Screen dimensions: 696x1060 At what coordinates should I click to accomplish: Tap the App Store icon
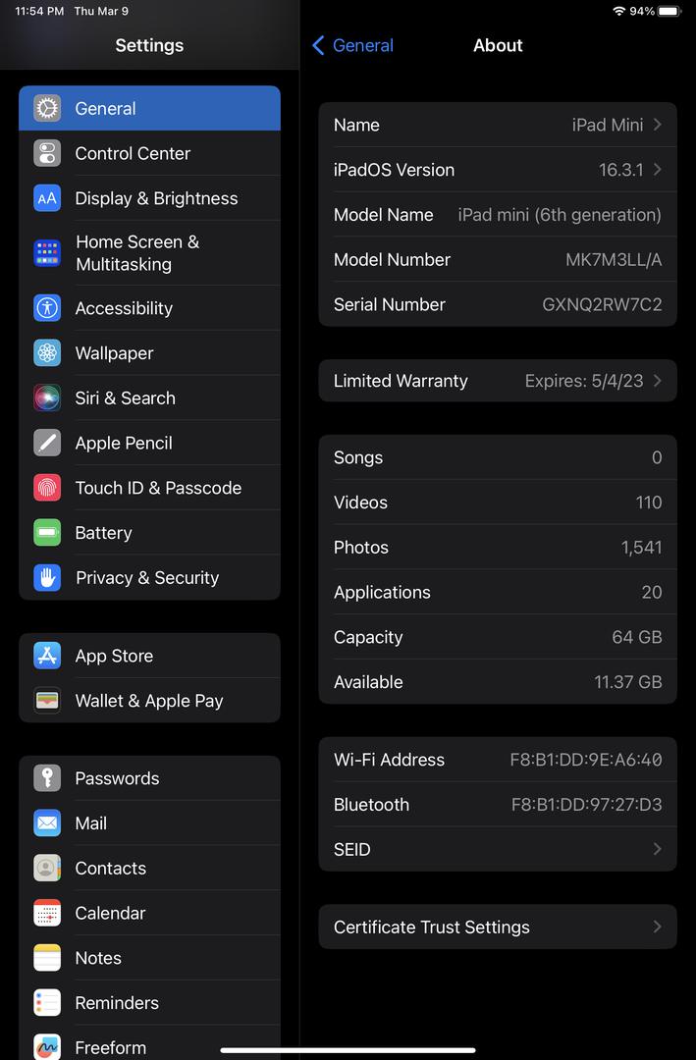[47, 656]
